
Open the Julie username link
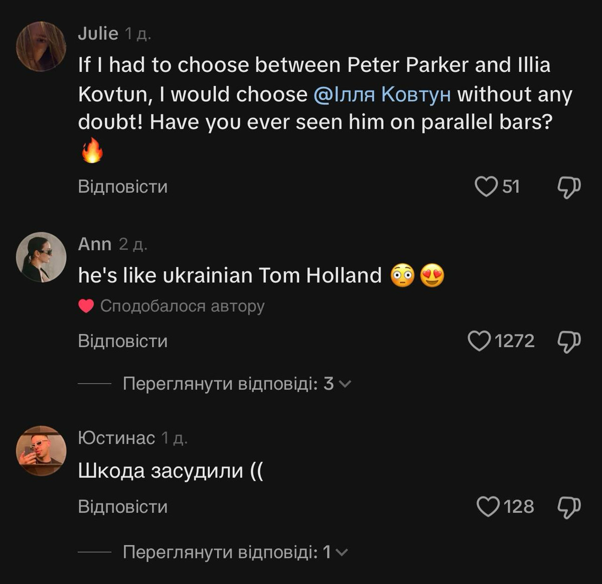[x=98, y=34]
